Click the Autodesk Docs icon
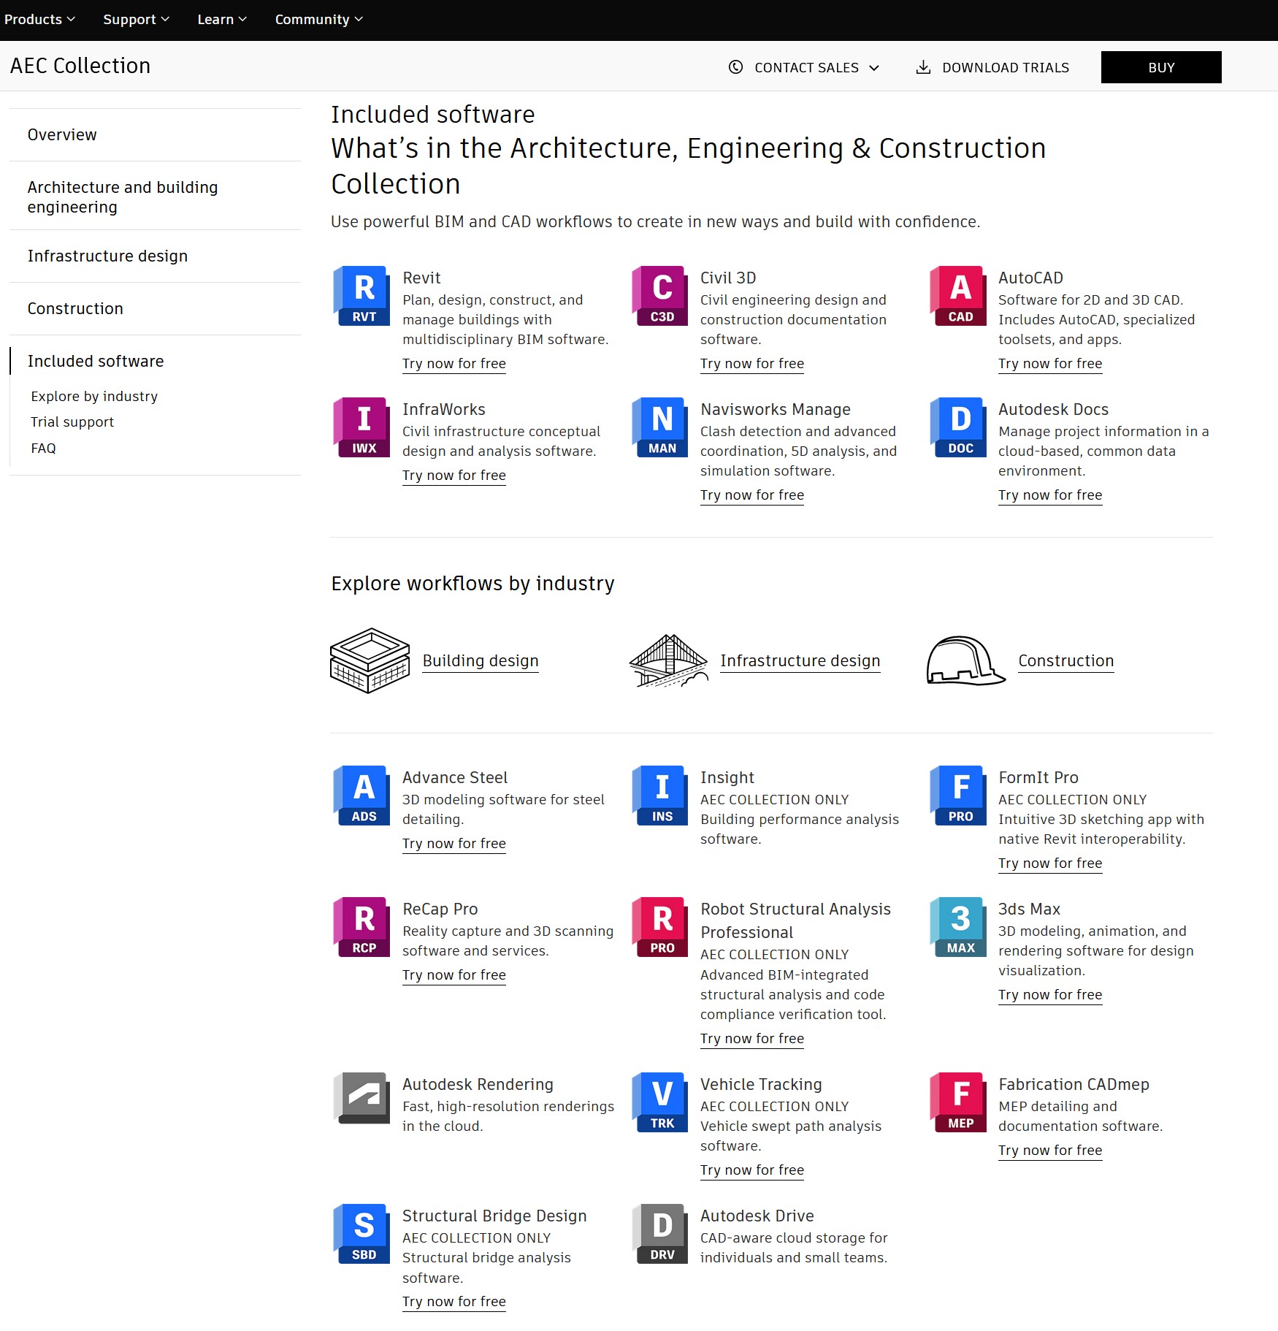This screenshot has height=1331, width=1278. pyautogui.click(x=957, y=427)
